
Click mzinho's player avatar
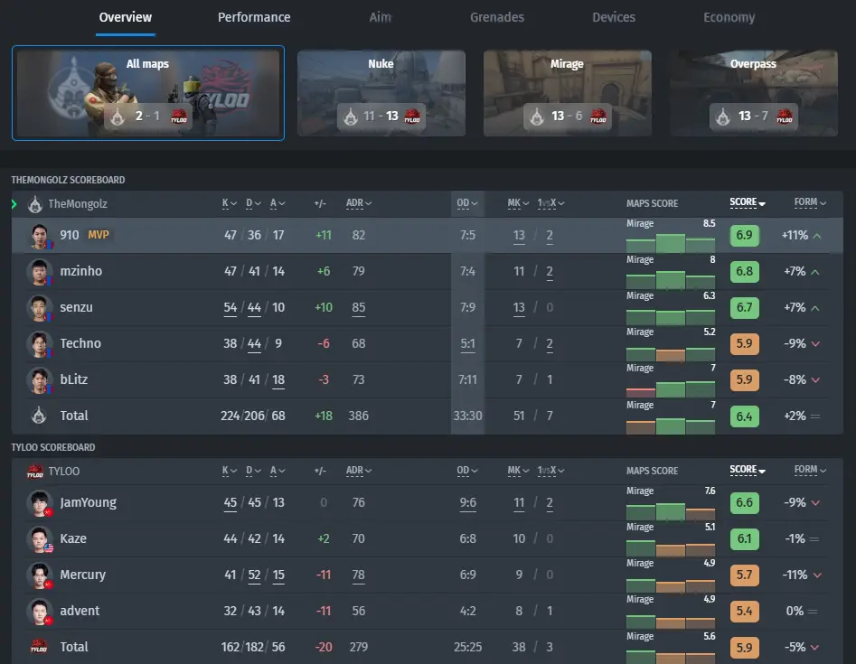pyautogui.click(x=39, y=271)
